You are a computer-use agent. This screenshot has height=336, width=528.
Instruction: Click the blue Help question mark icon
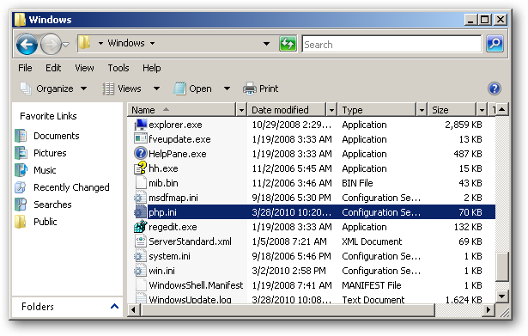494,89
